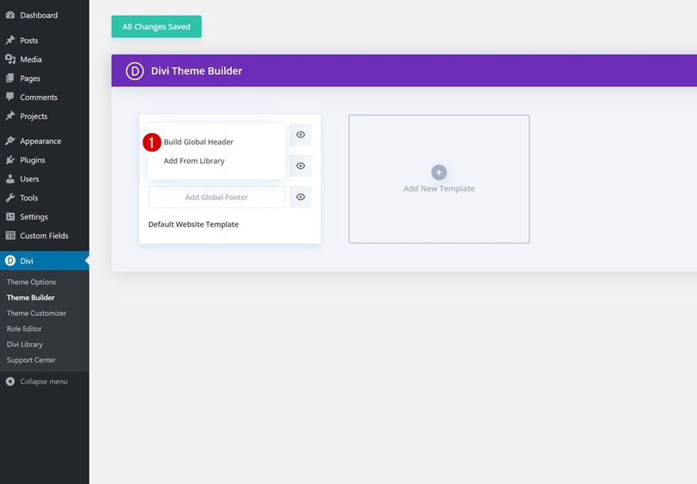This screenshot has width=697, height=484.
Task: Click the Divi Theme Builder heading
Action: [x=196, y=71]
